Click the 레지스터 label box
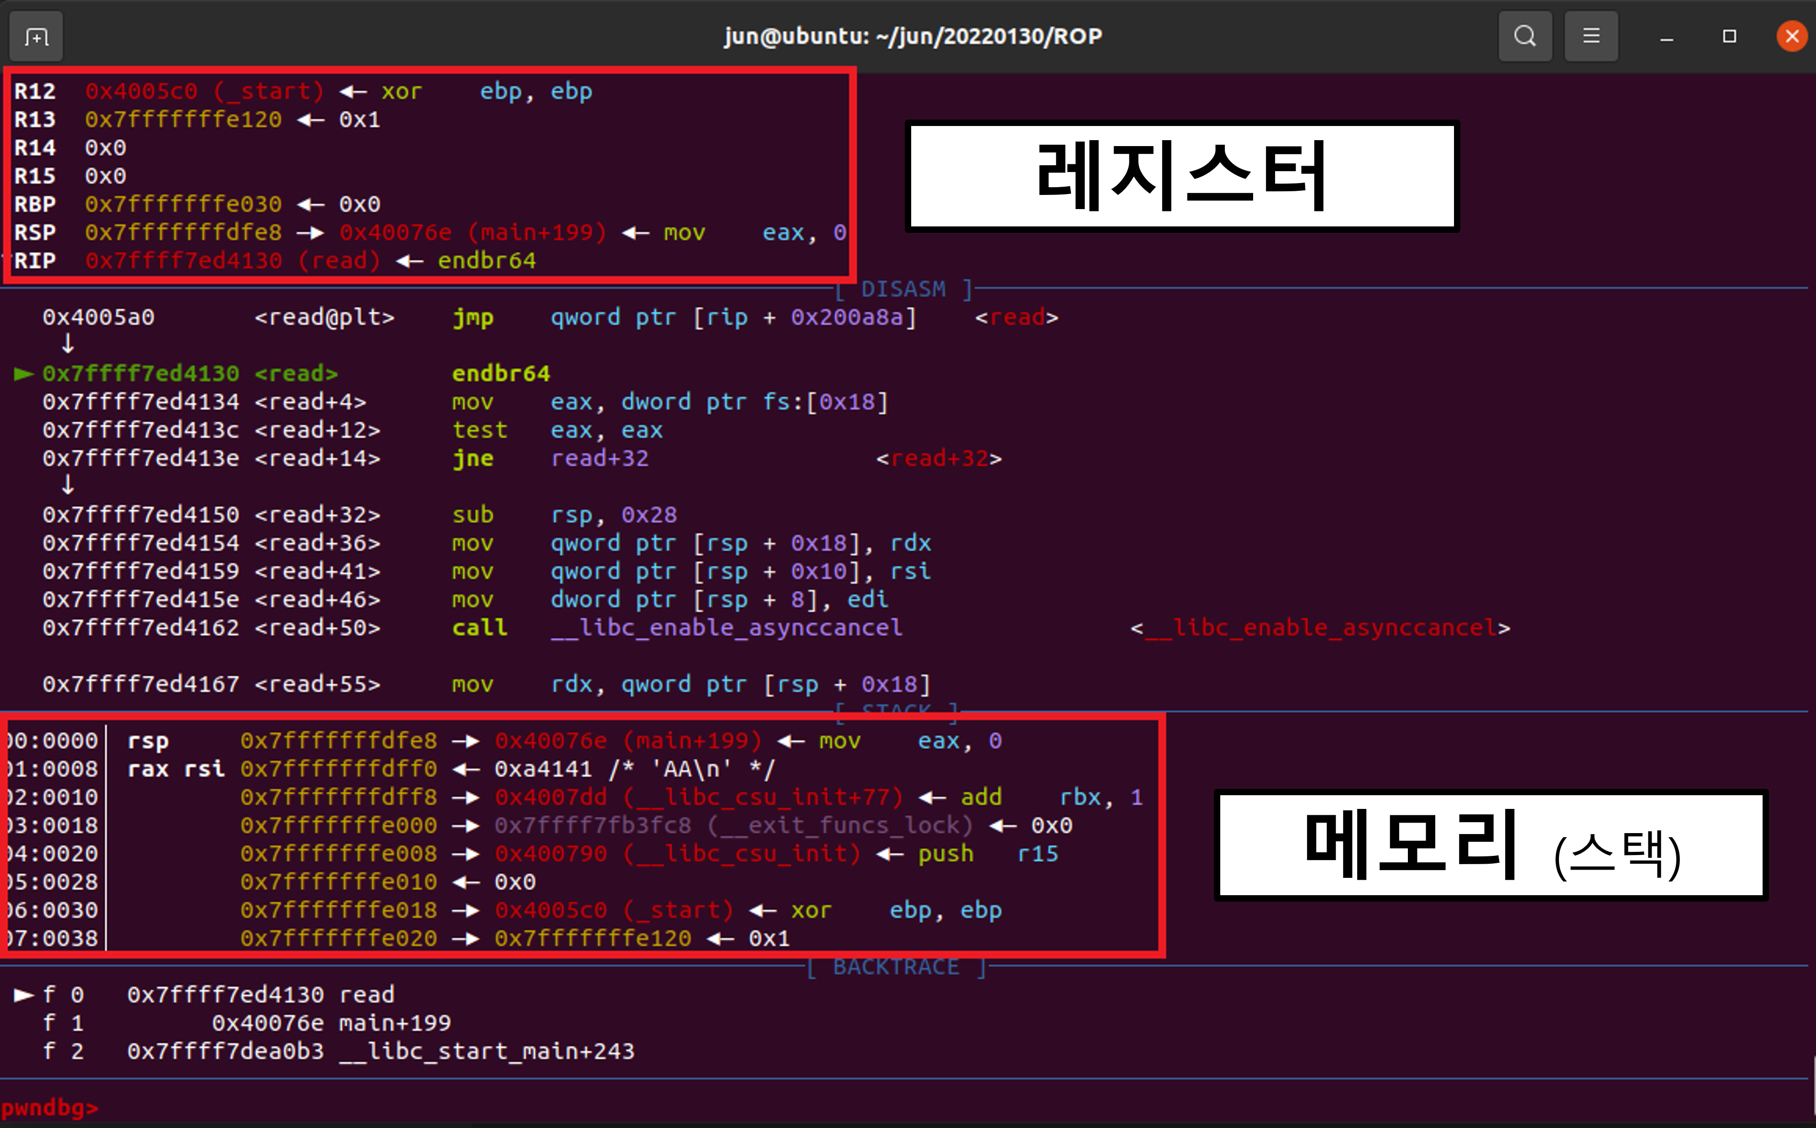 1181,176
